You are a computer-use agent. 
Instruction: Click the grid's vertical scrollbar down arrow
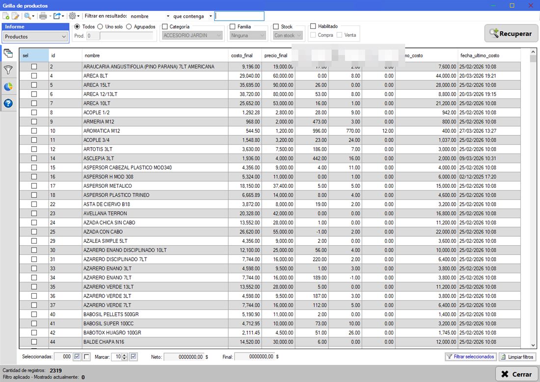pos(533,345)
